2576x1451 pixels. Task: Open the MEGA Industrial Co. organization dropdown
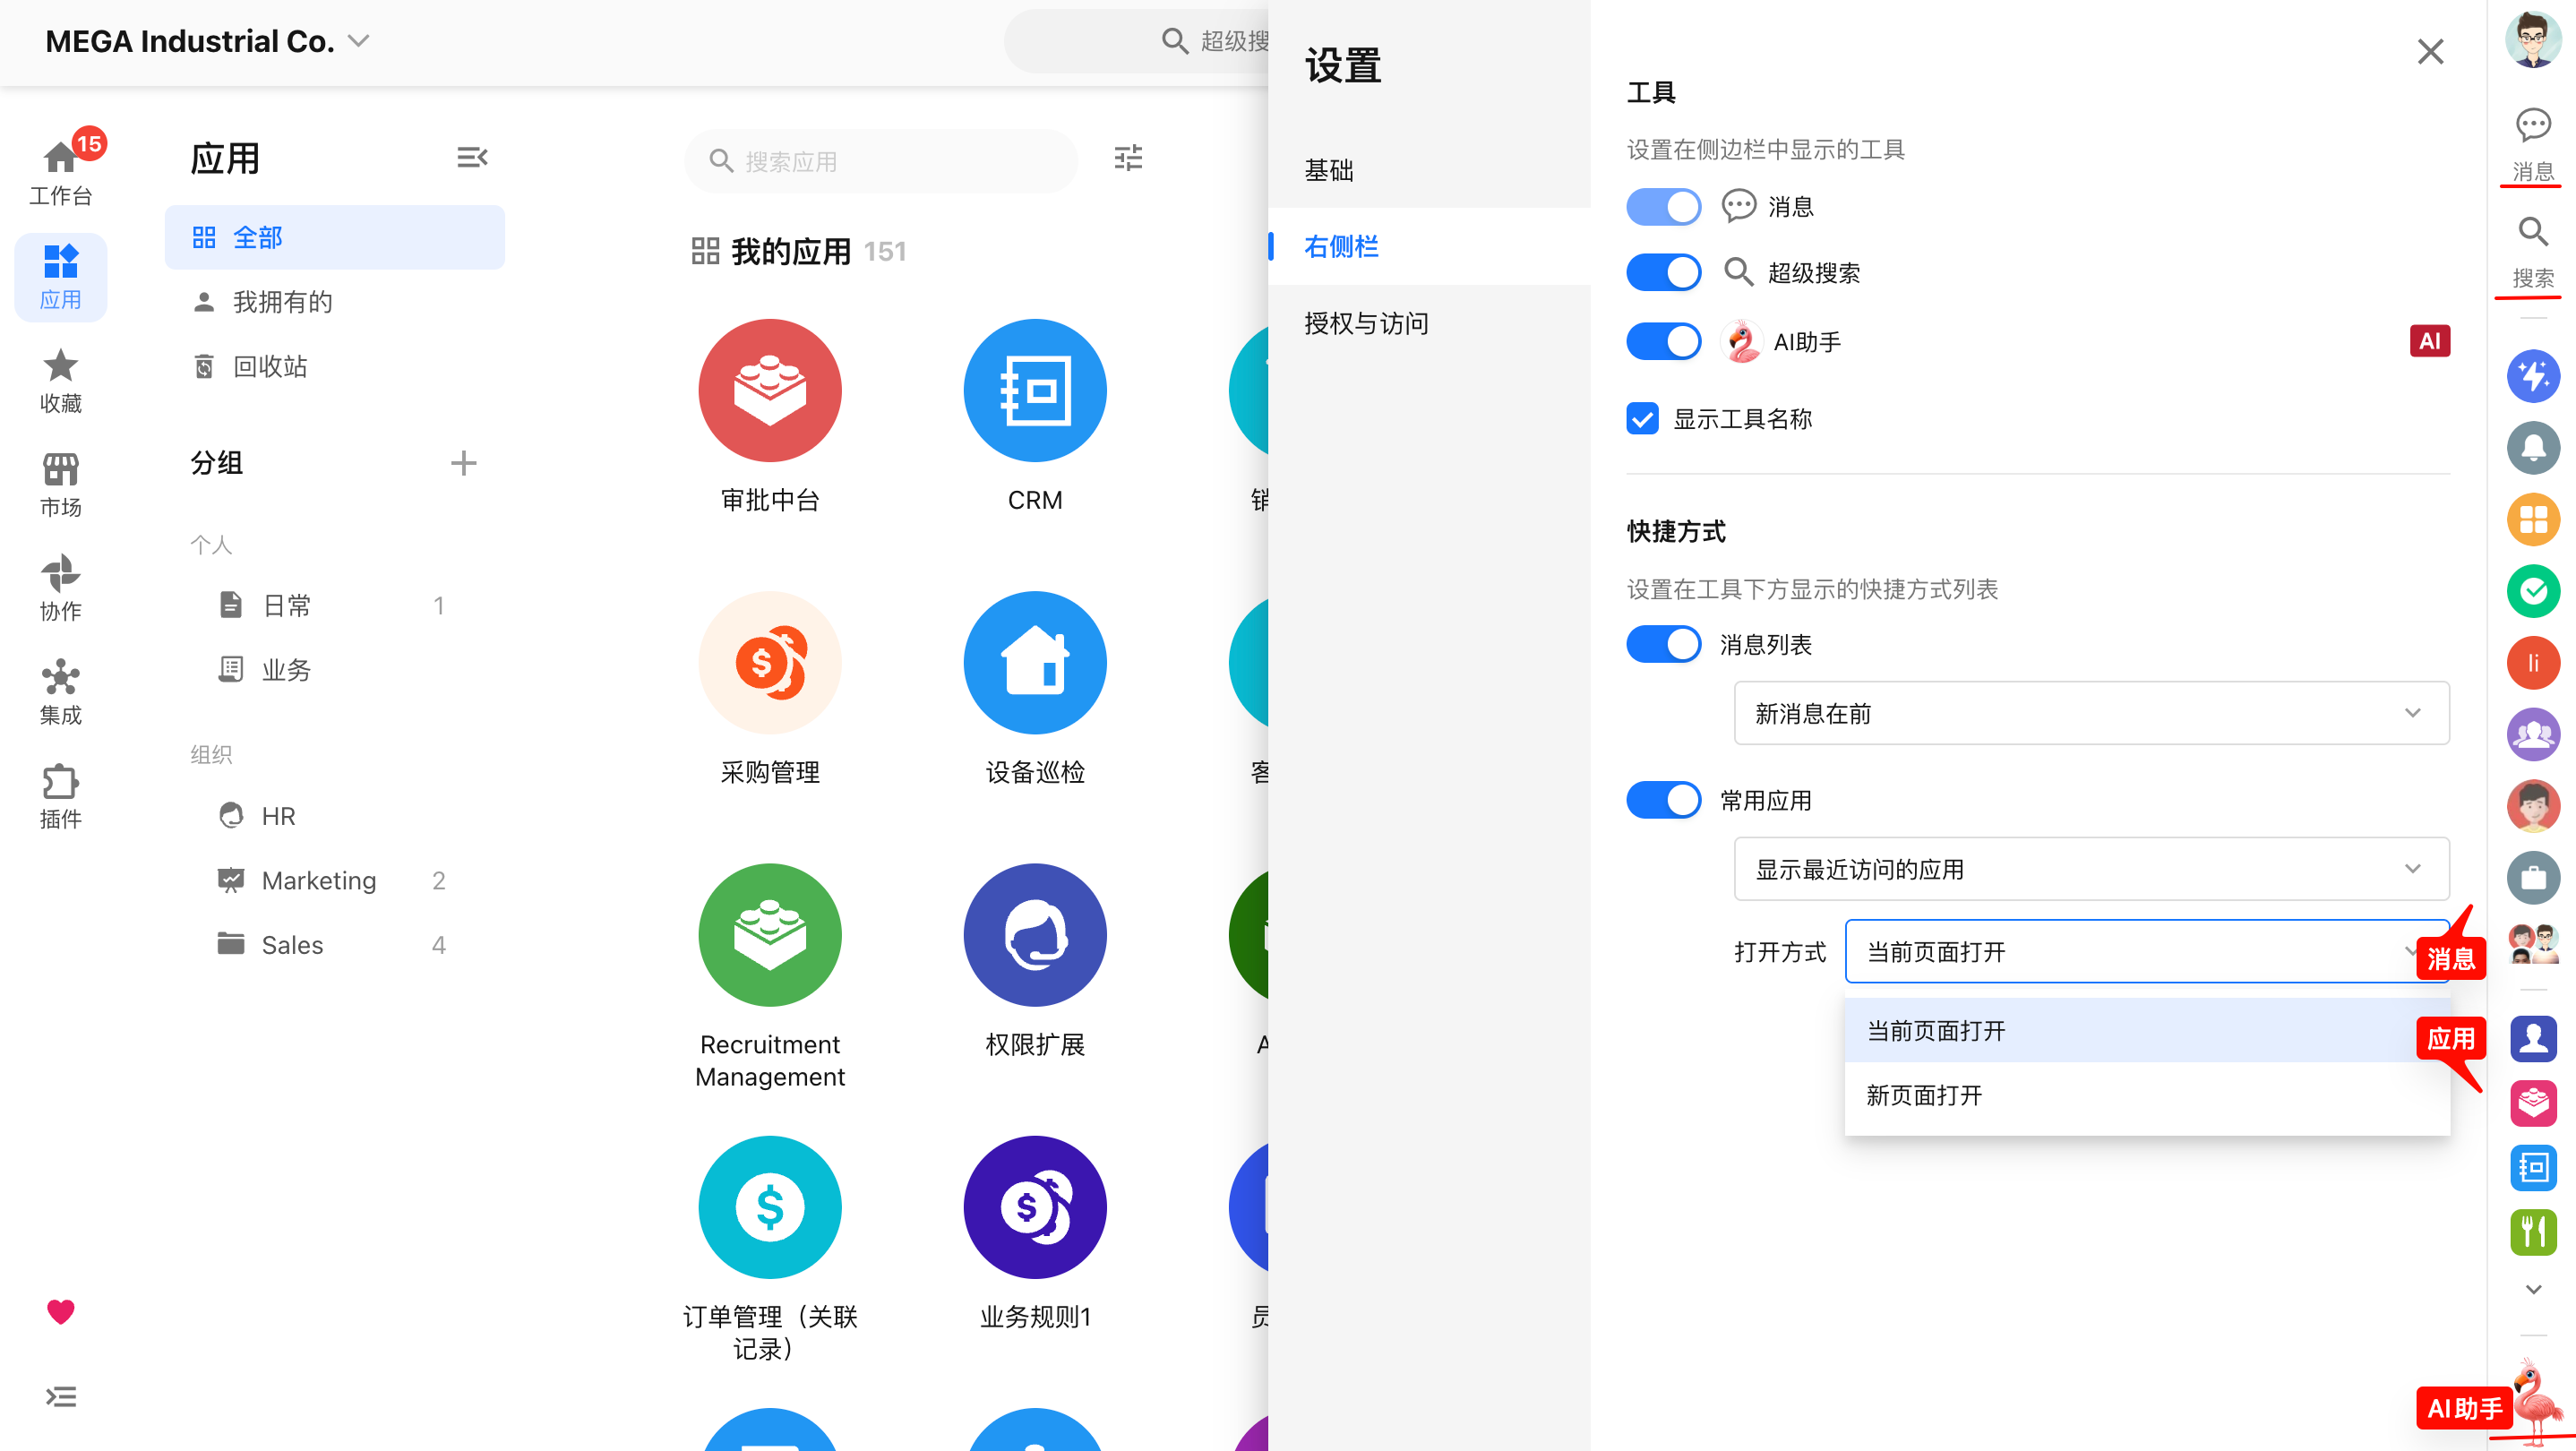[x=208, y=41]
